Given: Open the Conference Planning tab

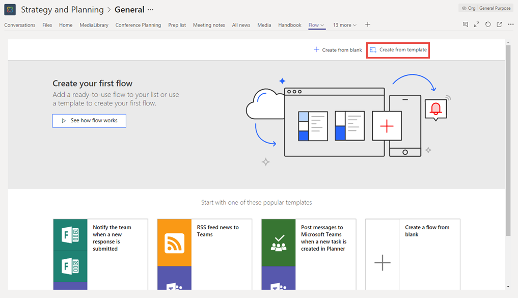Looking at the screenshot, I should [138, 25].
